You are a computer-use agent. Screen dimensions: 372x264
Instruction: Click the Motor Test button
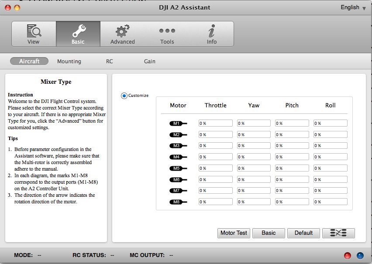pos(234,233)
